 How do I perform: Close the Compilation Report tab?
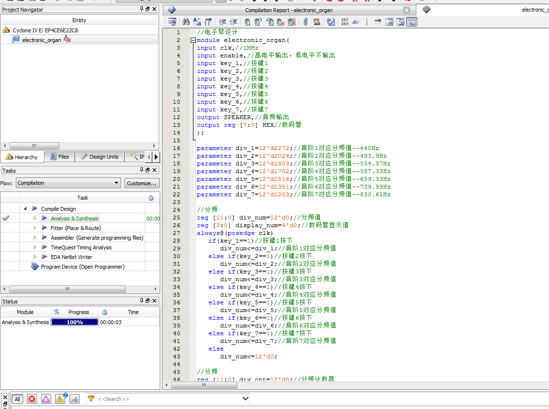pyautogui.click(x=407, y=10)
